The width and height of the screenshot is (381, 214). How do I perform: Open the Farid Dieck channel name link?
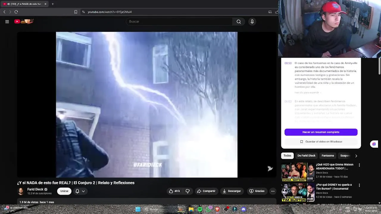[35, 189]
